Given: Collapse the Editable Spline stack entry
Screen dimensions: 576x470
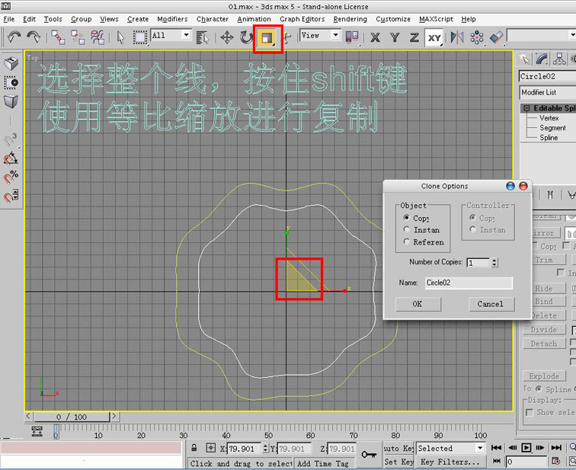Looking at the screenshot, I should tap(526, 108).
